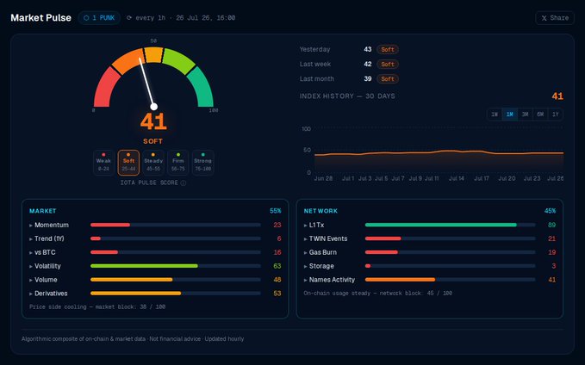Select the 3M time range tab
The height and width of the screenshot is (365, 585).
525,114
